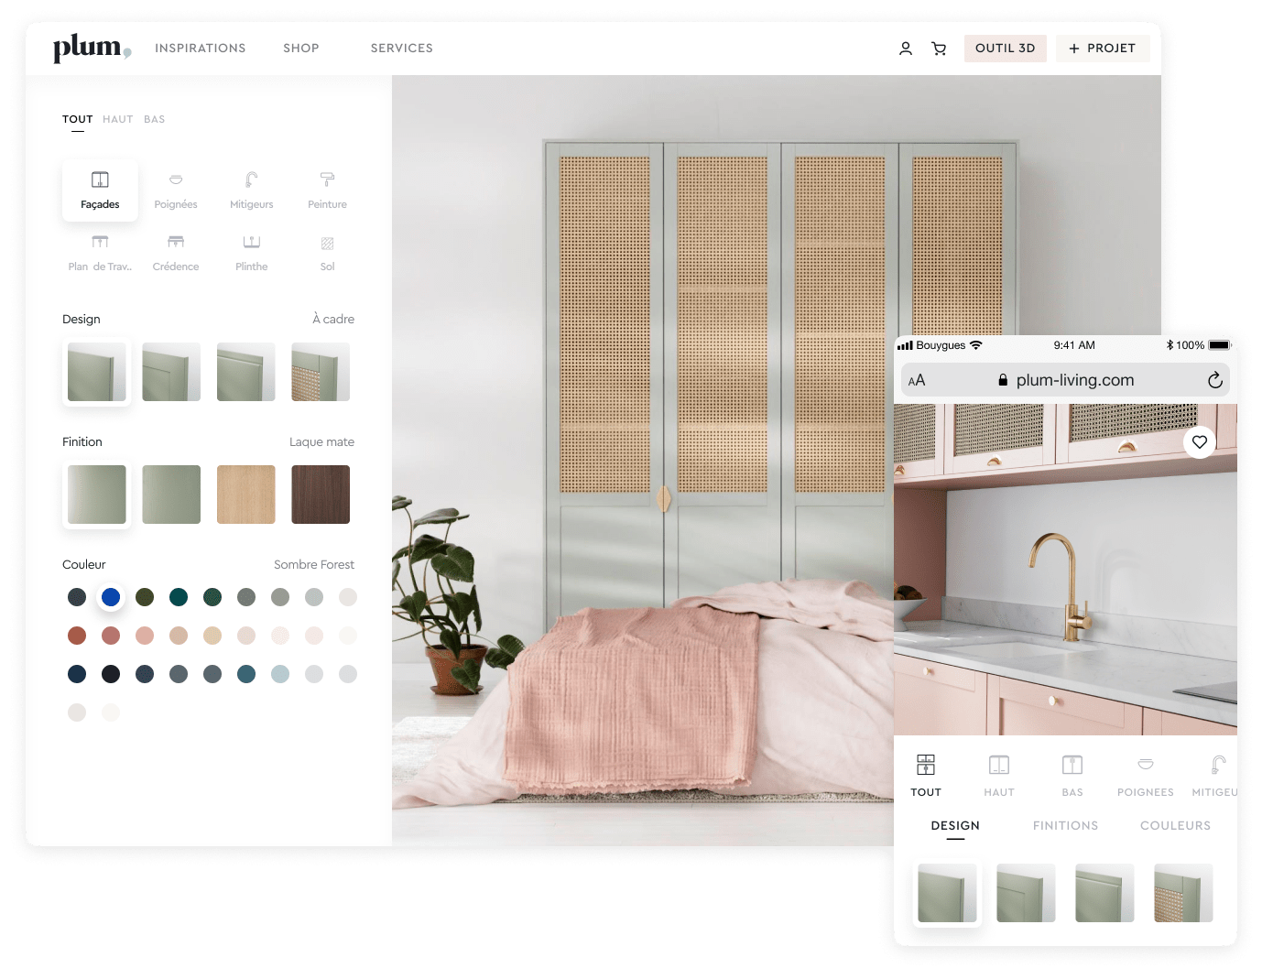Click the 'Laque mate' finish label
The width and height of the screenshot is (1273, 968).
click(x=321, y=441)
